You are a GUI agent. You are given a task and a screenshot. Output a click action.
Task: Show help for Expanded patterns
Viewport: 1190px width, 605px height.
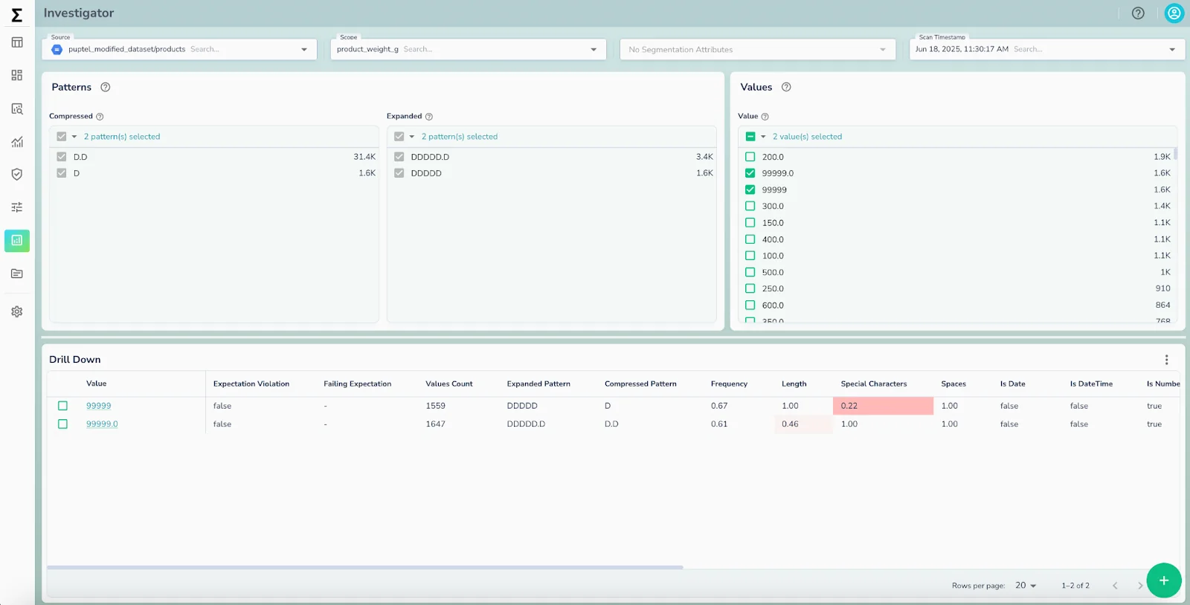pos(429,117)
